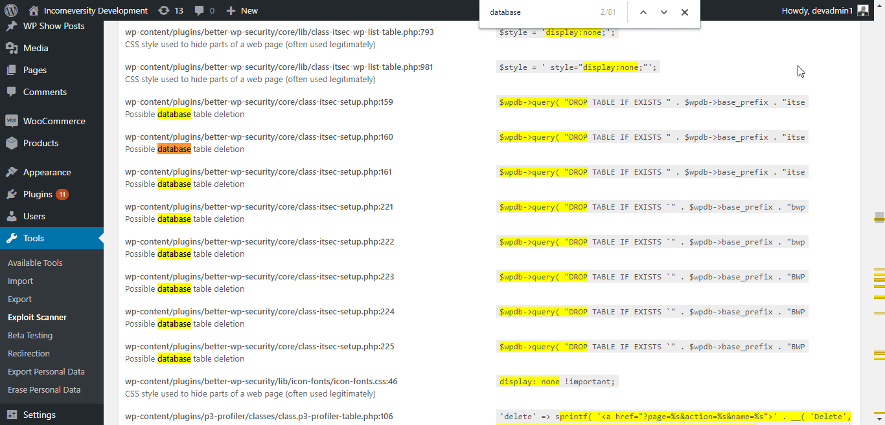Open Howdy, devadmin1 account menu

click(816, 10)
